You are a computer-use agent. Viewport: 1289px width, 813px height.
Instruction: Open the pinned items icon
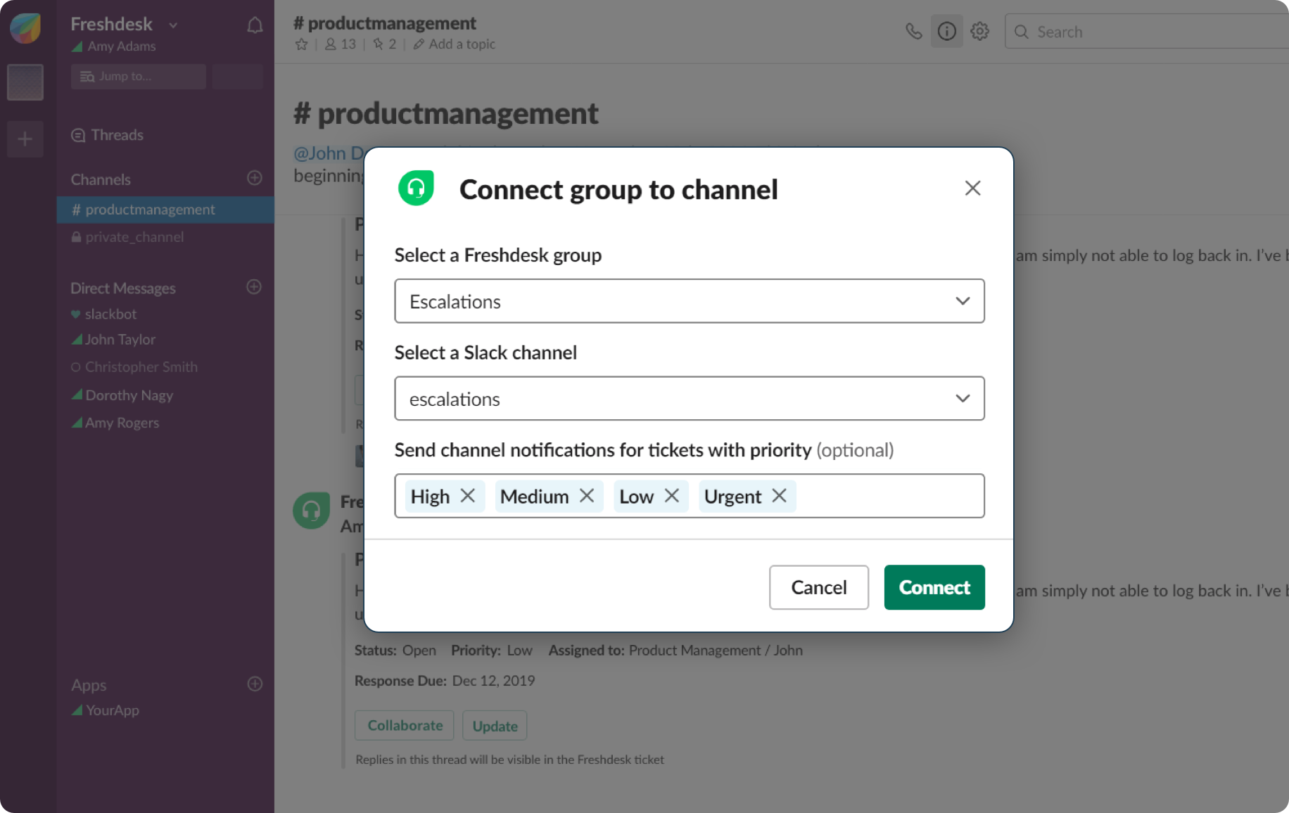pos(383,44)
